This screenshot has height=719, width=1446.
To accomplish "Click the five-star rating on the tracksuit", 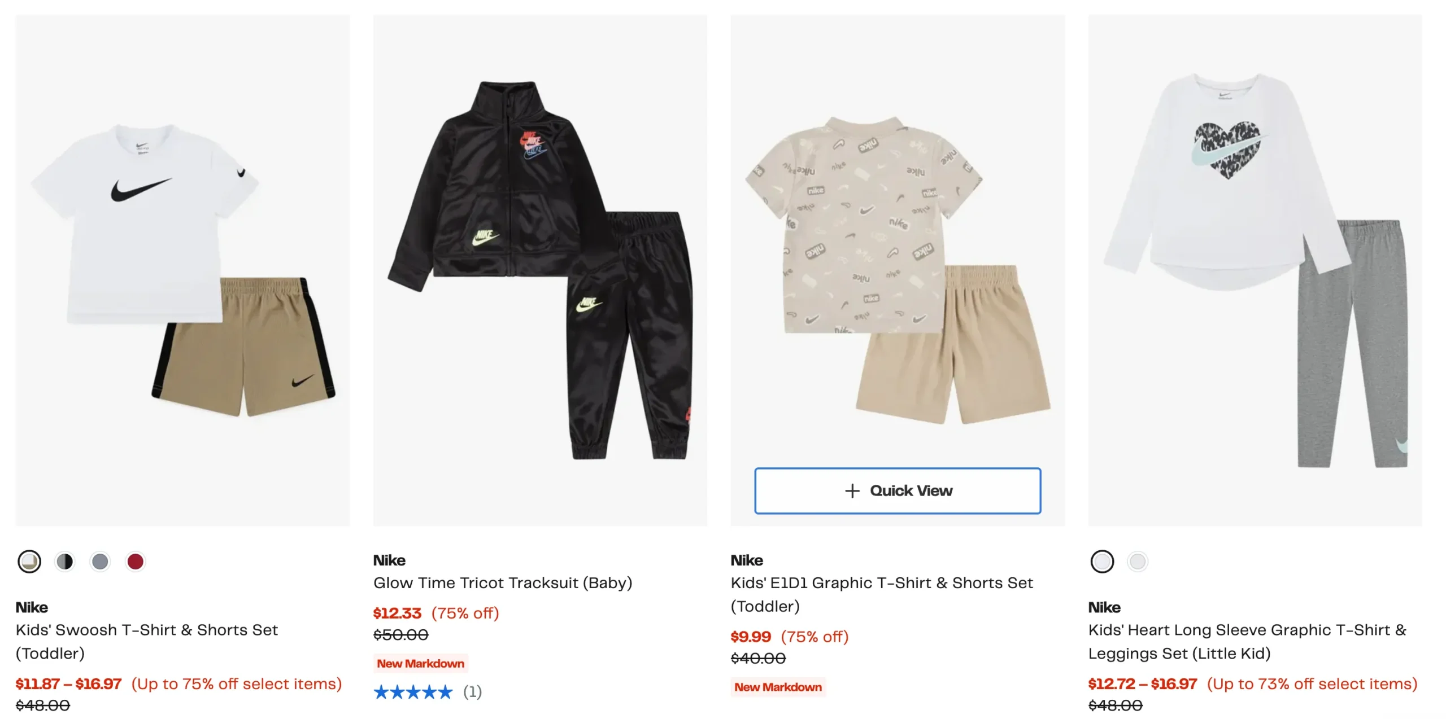I will 413,692.
